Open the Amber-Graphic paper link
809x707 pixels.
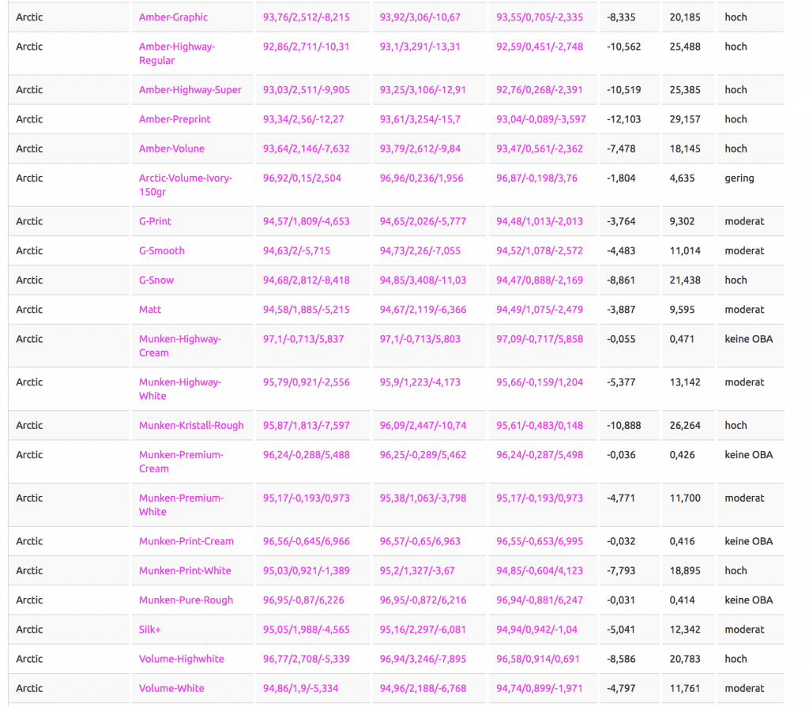(x=173, y=17)
